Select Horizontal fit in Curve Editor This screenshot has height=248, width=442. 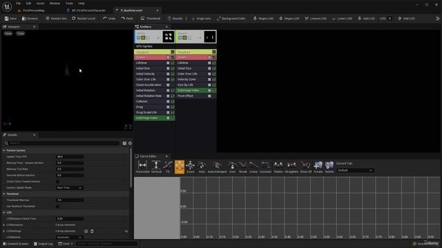point(143,167)
